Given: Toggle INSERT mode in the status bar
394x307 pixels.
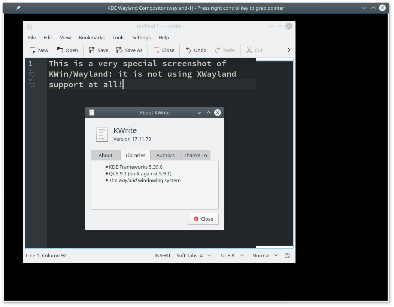Looking at the screenshot, I should pos(162,255).
